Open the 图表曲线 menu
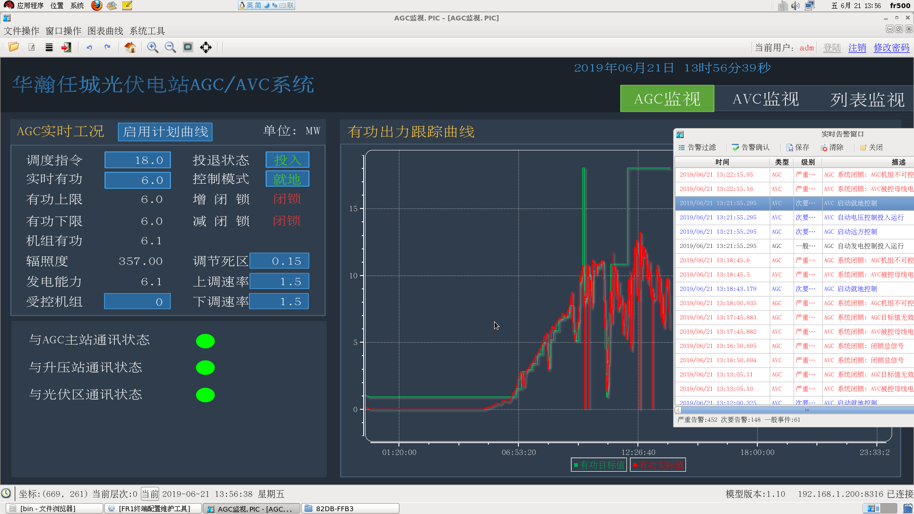 click(105, 31)
